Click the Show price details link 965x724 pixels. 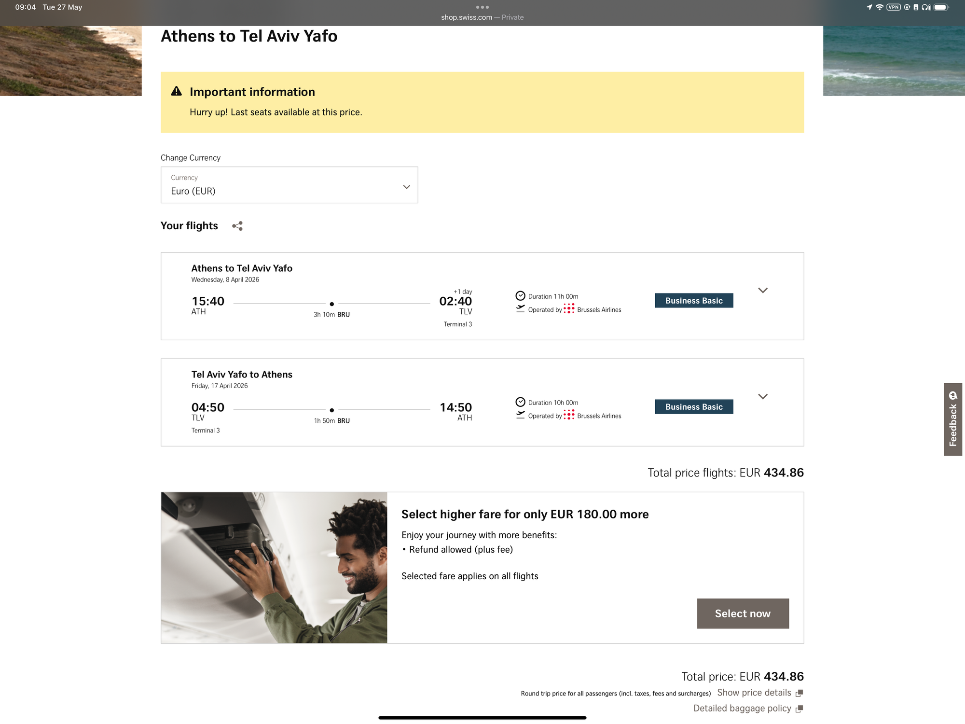pos(754,693)
